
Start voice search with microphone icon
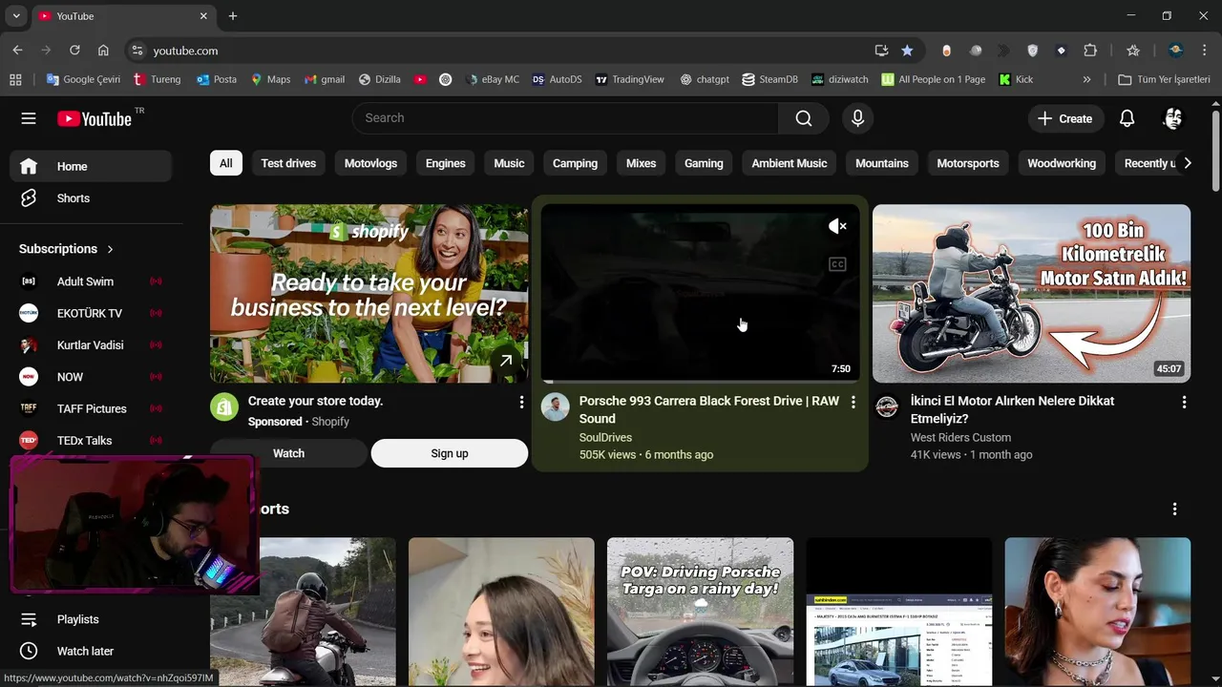click(857, 118)
